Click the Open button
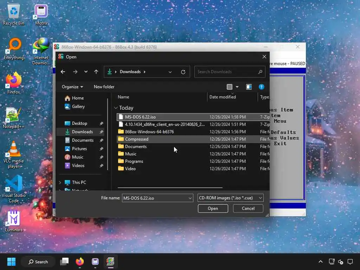360x270 pixels. click(213, 208)
